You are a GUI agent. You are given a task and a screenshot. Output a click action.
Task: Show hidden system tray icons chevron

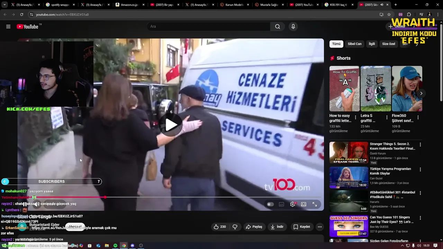point(402,246)
